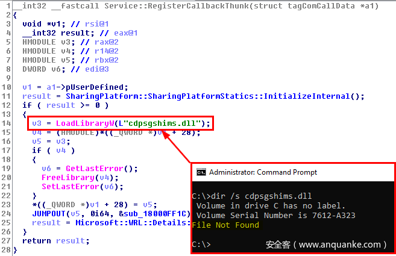Click the LoadLibraryW function call
396x256 pixels.
[x=85, y=123]
